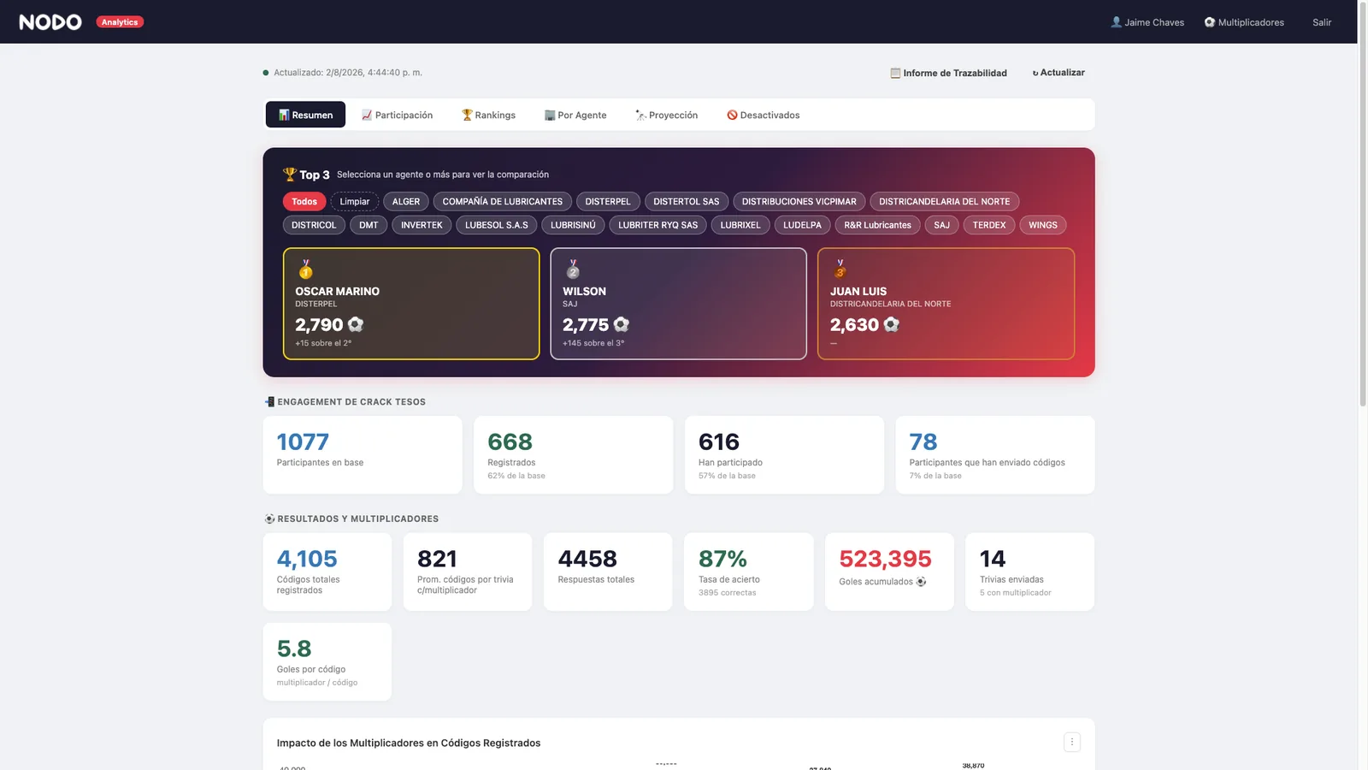Click the 616 Han participado card
Image resolution: width=1368 pixels, height=770 pixels.
(x=784, y=455)
